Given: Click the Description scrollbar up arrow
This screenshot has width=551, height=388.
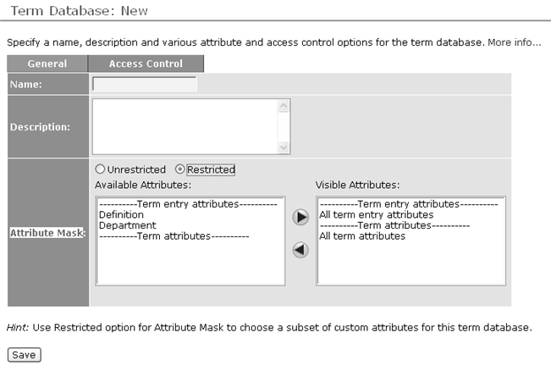Looking at the screenshot, I should pyautogui.click(x=284, y=106).
